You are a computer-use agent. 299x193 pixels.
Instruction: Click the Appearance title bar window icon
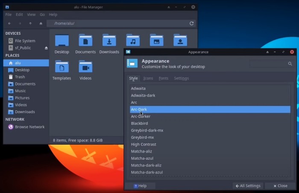(128, 52)
